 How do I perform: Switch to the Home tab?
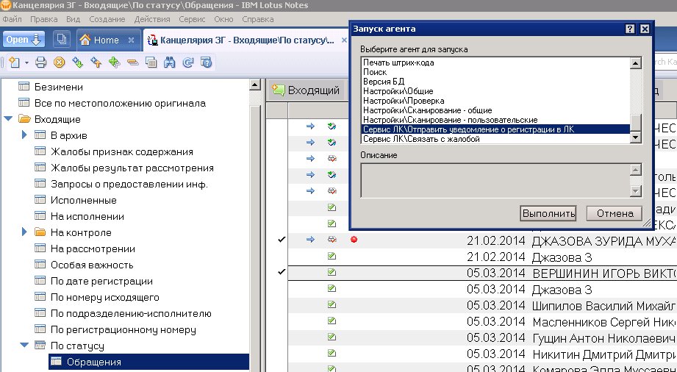pos(98,40)
